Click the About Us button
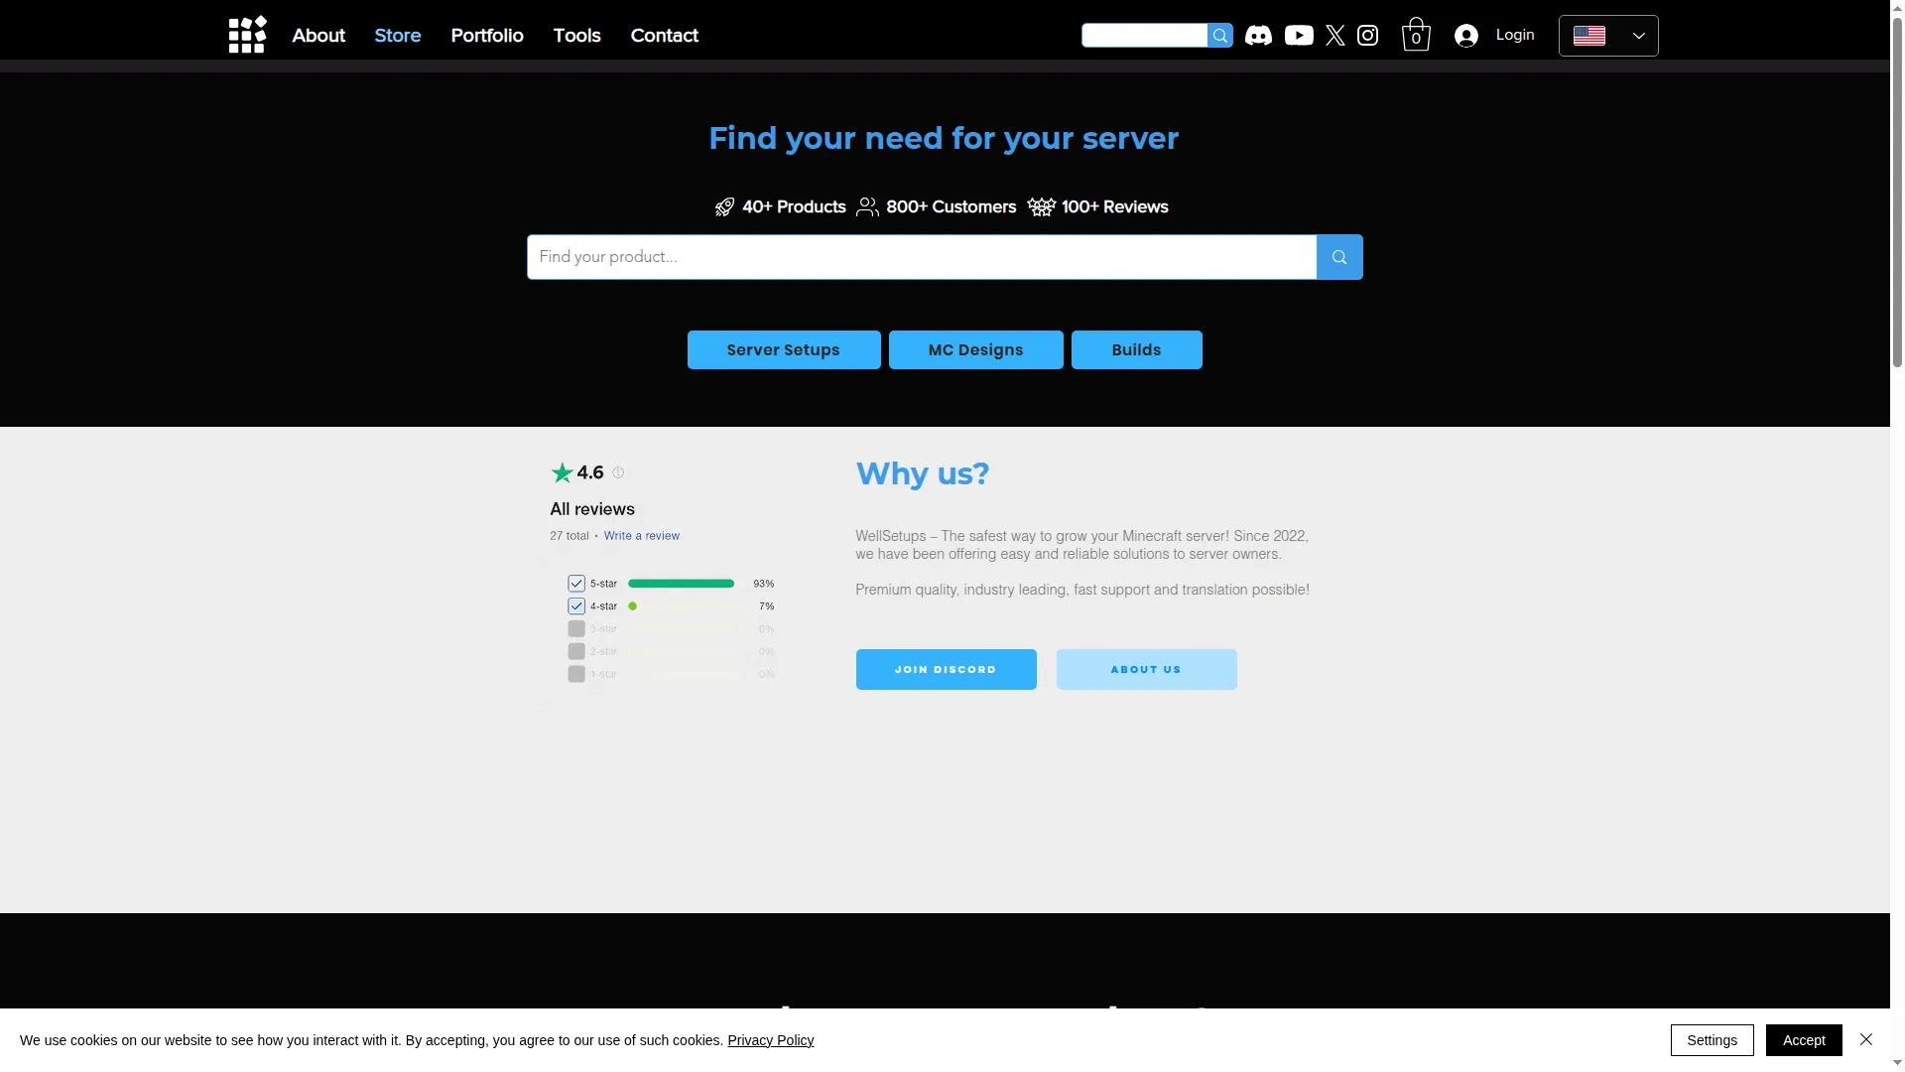The image size is (1905, 1072). point(1147,670)
